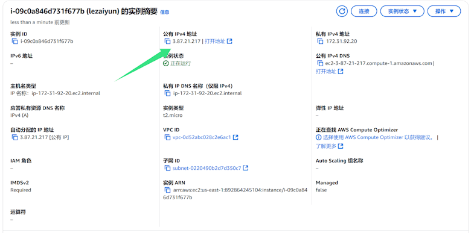Click the 连接 button
The image size is (471, 233).
364,11
